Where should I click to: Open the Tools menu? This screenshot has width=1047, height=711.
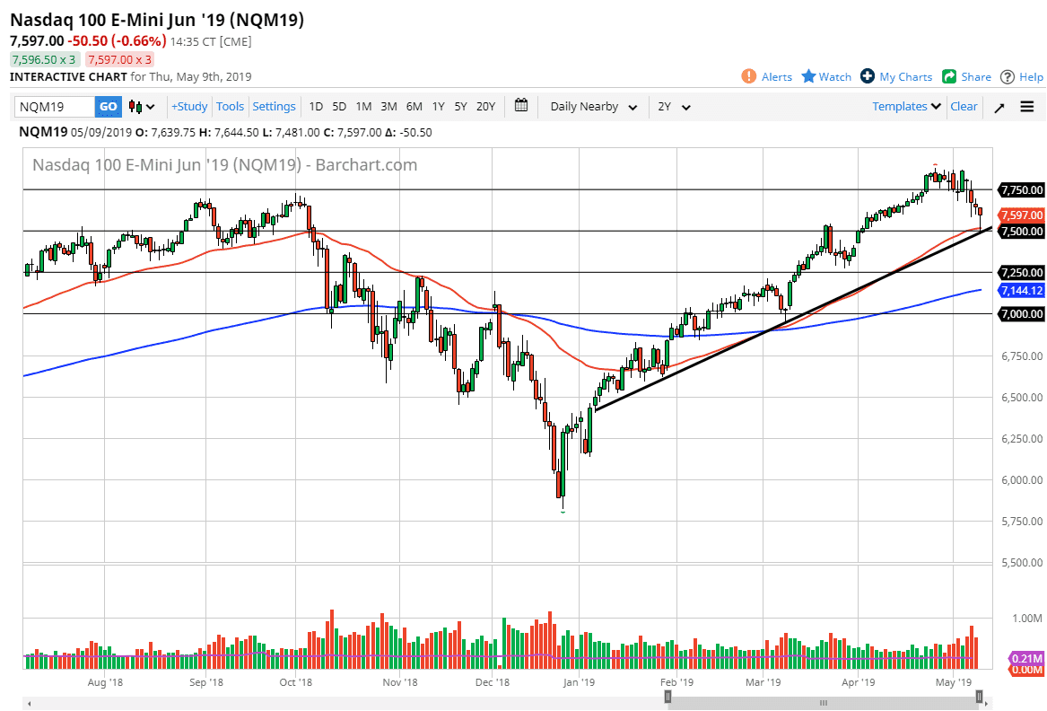pyautogui.click(x=230, y=106)
